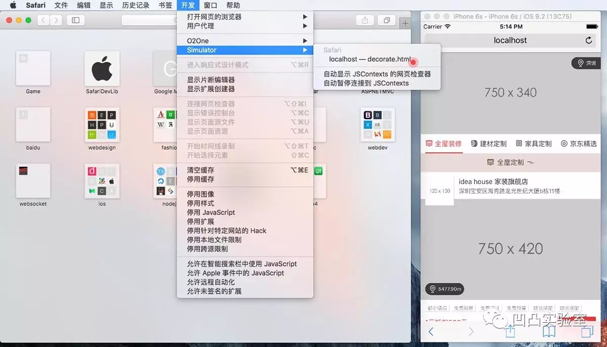Screen dimensions: 607x347
Task: Tap the back arrow in simulator's bottom bar
Action: point(431,331)
